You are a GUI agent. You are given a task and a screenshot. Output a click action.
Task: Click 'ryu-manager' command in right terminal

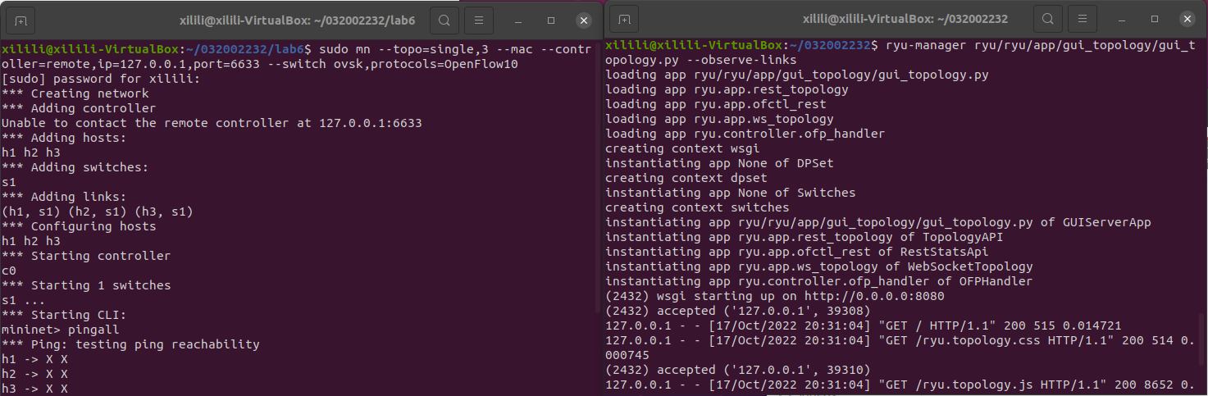click(927, 44)
